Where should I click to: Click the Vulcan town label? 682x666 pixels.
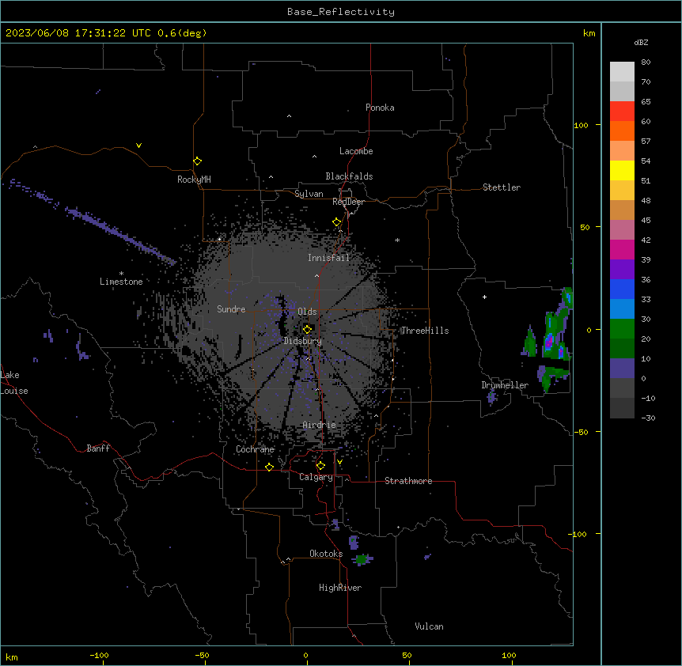pos(430,626)
